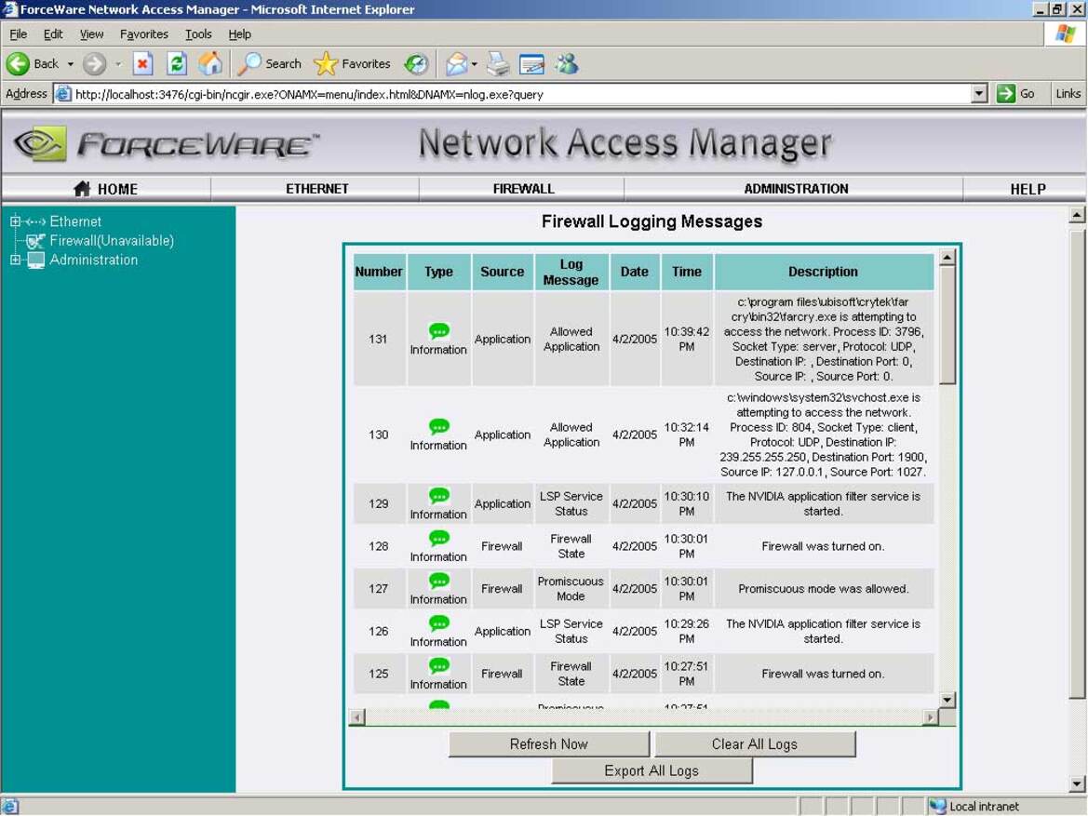Refresh the page using the toolbar icon

177,64
